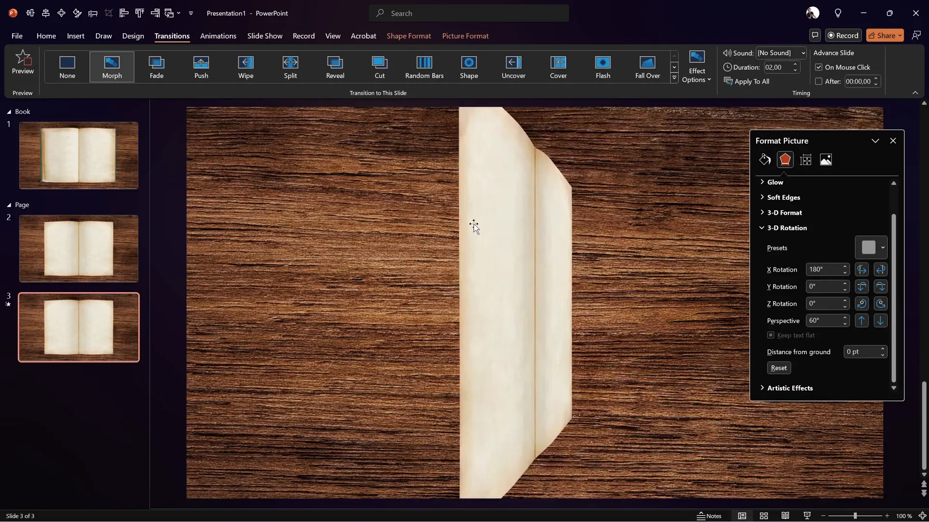Viewport: 929px width, 522px height.
Task: Click the Search box in title bar
Action: click(469, 13)
